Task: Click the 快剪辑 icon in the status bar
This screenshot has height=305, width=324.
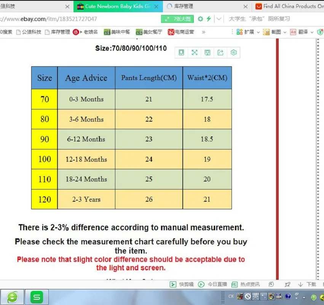Action: [x=173, y=284]
